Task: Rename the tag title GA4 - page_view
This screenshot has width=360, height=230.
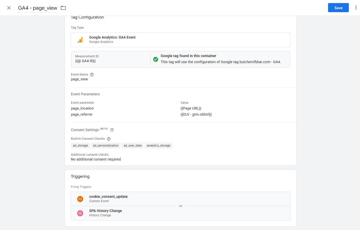Action: [38, 8]
